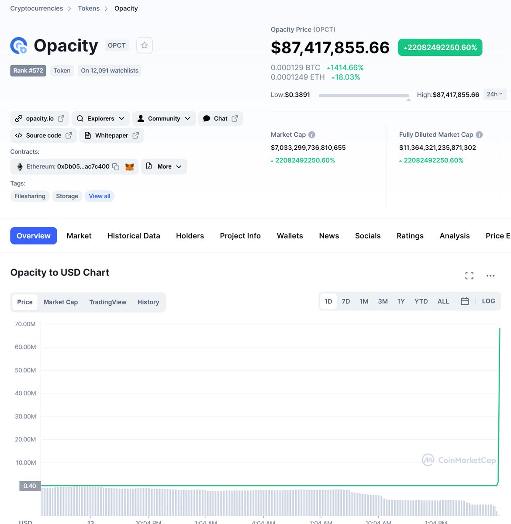Screen dimensions: 511x524
Task: Go to Tokens breadcrumb
Action: pyautogui.click(x=89, y=8)
